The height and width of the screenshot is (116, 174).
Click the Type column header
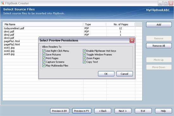(x=95, y=24)
